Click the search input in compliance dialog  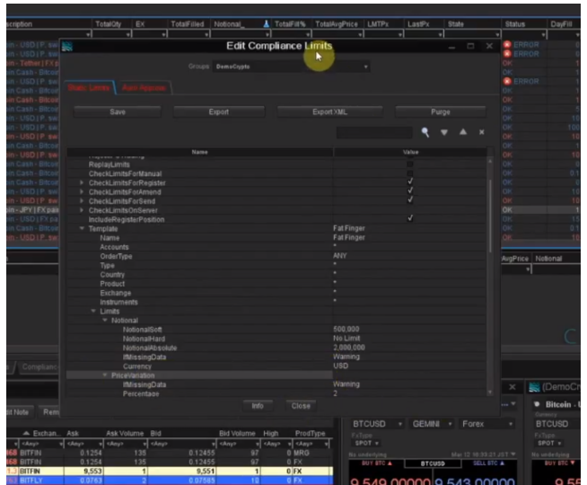374,132
